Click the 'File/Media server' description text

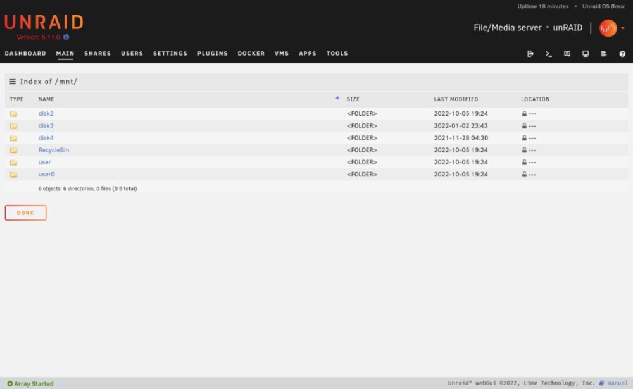508,28
